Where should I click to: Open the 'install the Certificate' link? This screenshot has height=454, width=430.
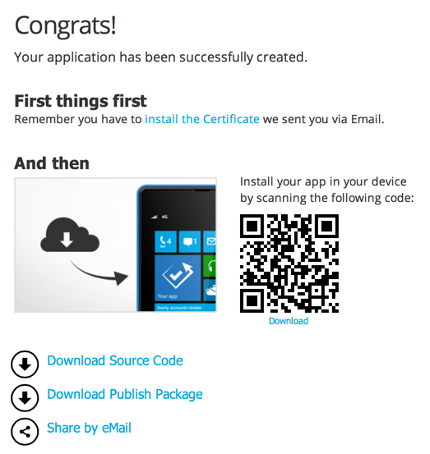(x=202, y=119)
